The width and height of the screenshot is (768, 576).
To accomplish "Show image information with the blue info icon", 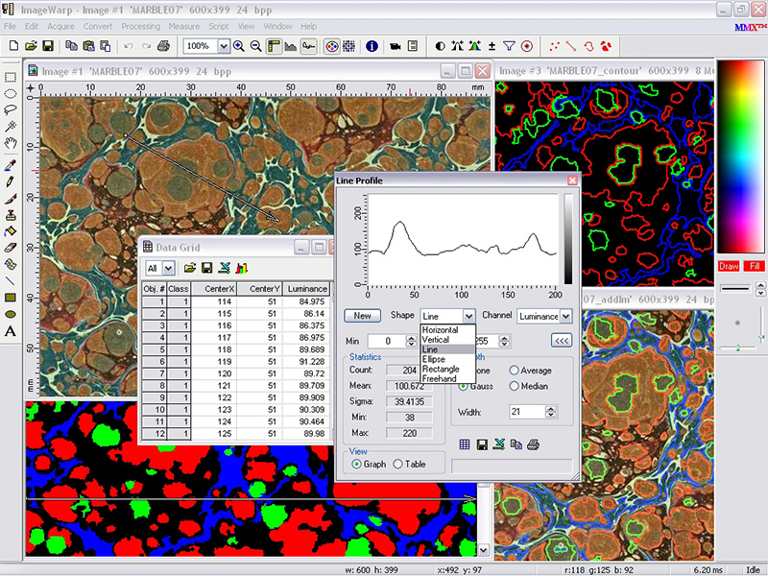I will (372, 46).
